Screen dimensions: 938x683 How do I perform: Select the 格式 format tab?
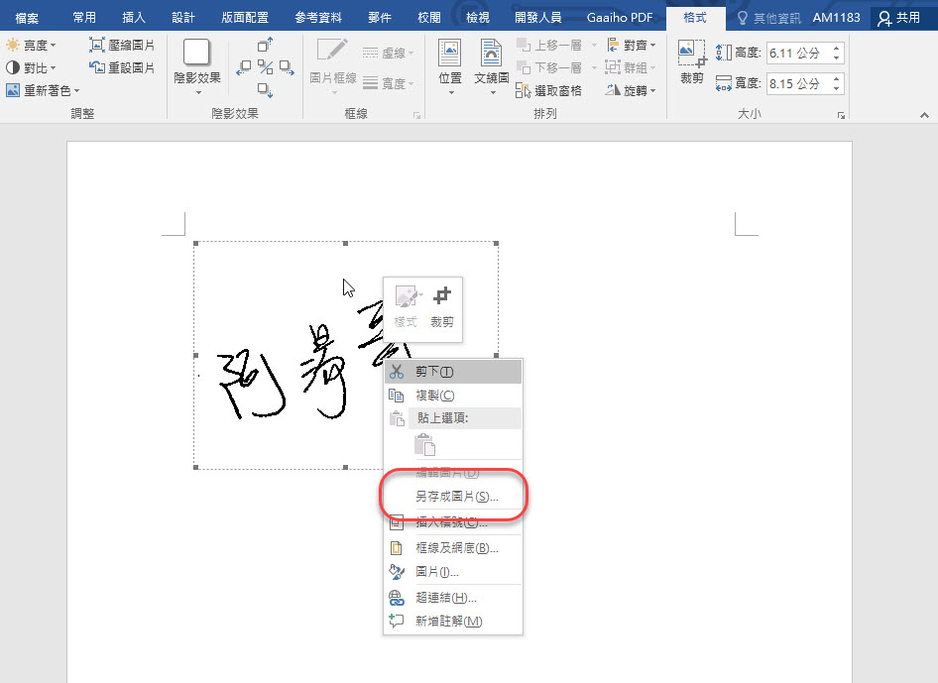pos(695,17)
